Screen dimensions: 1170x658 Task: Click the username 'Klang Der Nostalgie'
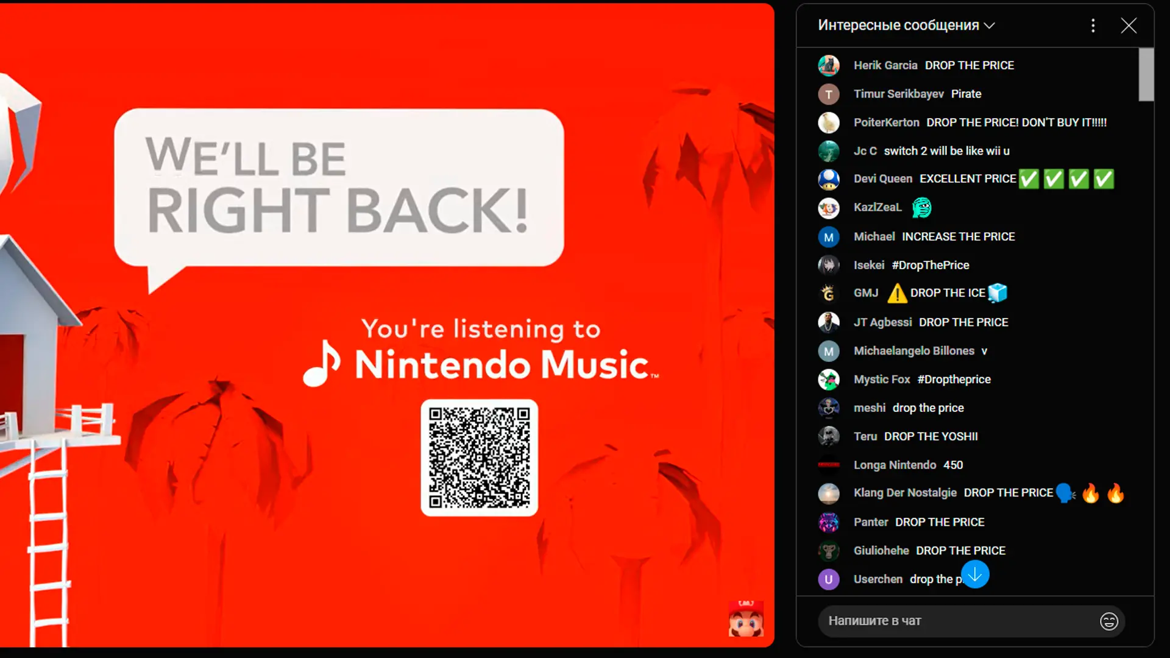(905, 492)
